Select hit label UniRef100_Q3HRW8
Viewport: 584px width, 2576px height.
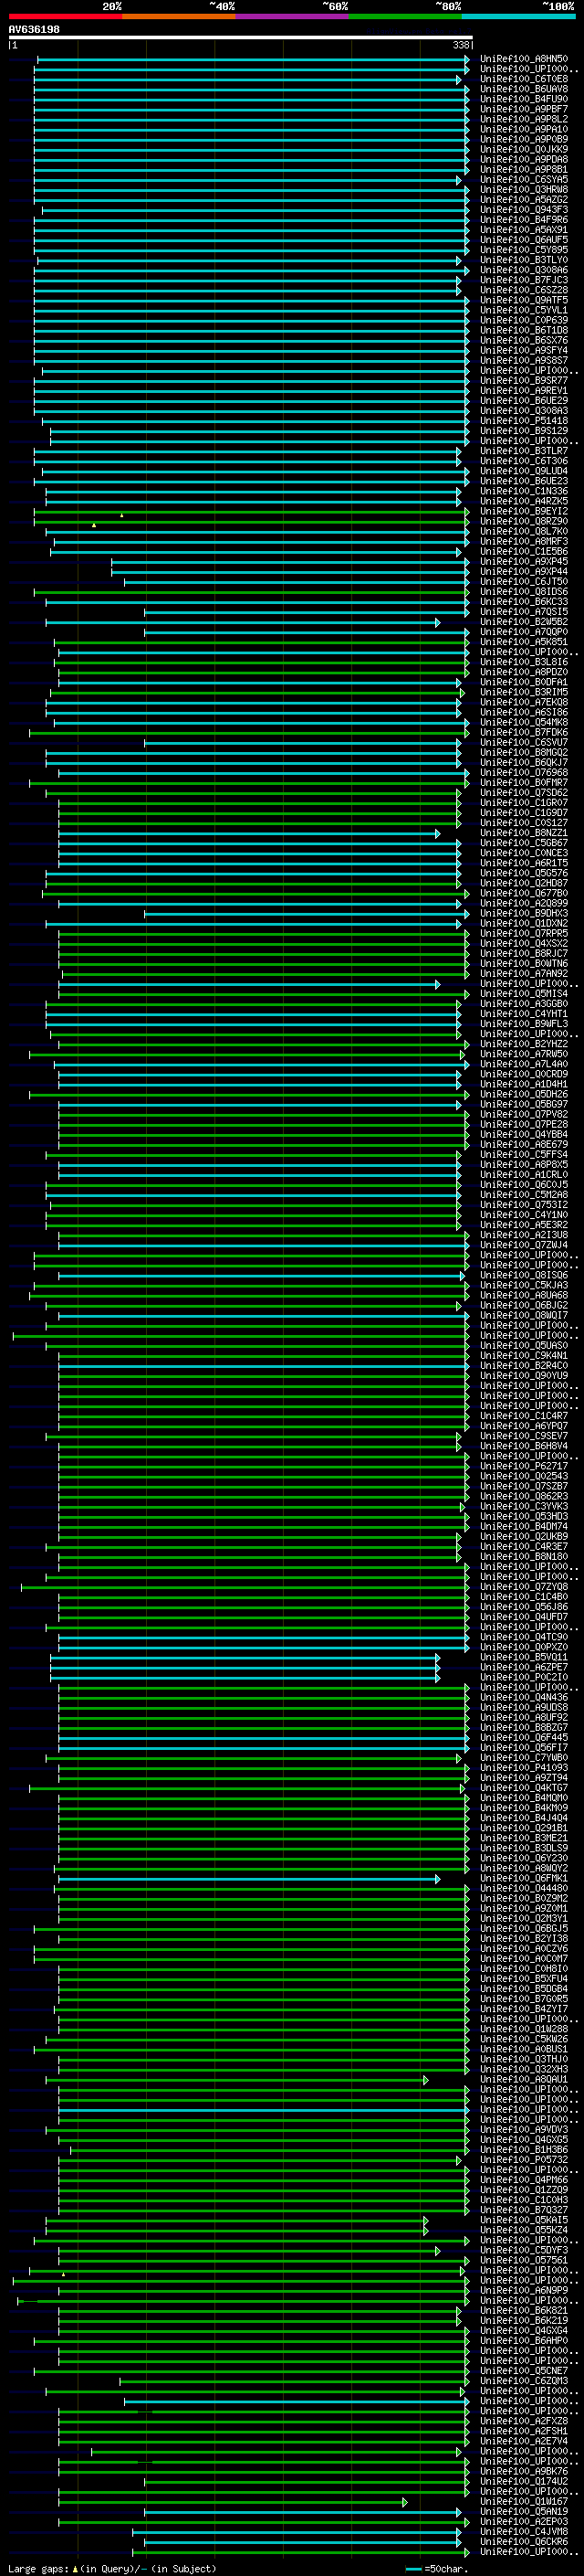coord(524,190)
